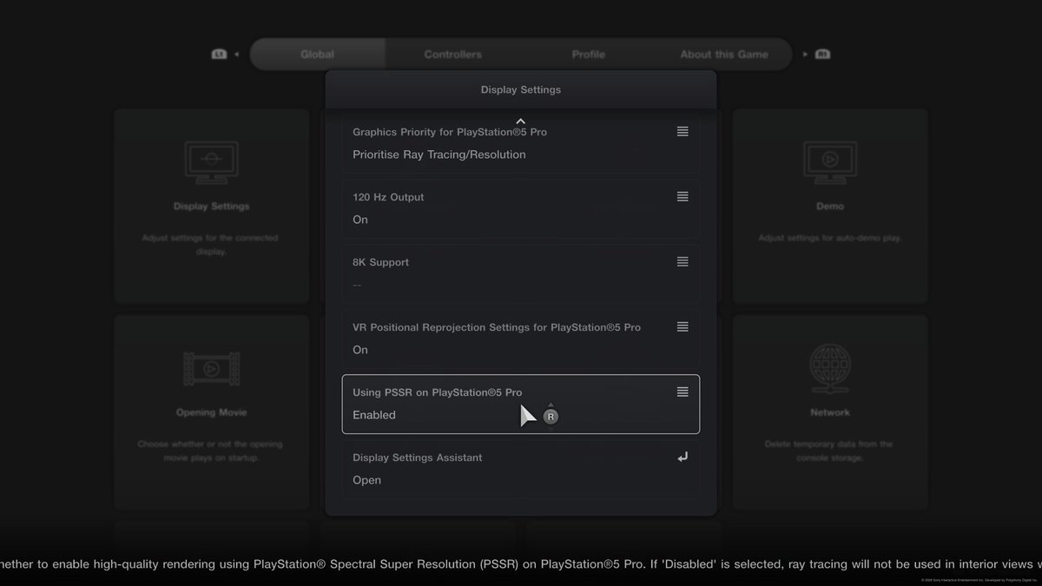Click the R1 shoulder button icon
This screenshot has width=1042, height=586.
click(x=822, y=54)
